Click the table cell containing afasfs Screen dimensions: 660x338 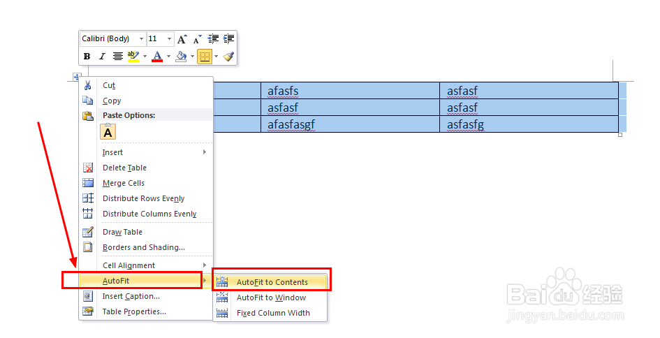(x=350, y=91)
